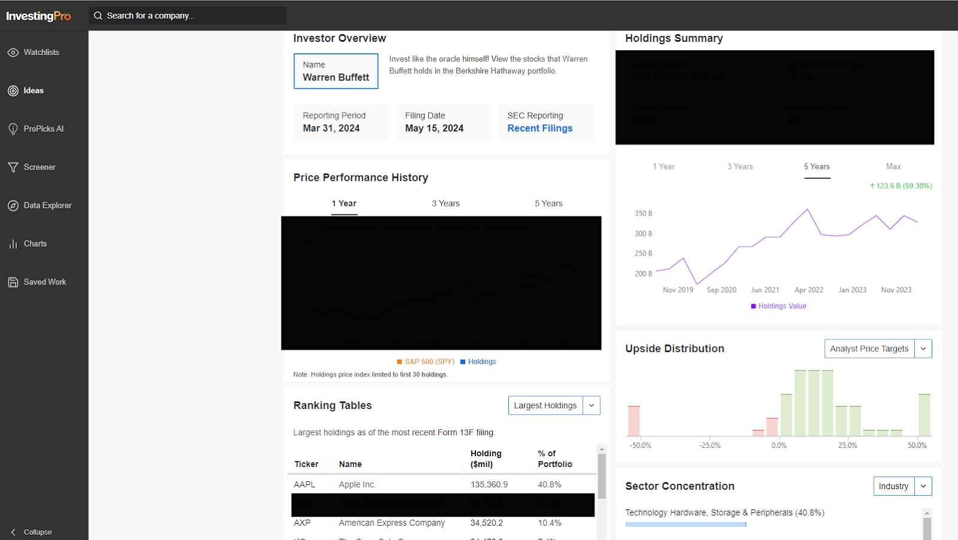
Task: Click the May 15, 2024 filing date
Action: 434,128
